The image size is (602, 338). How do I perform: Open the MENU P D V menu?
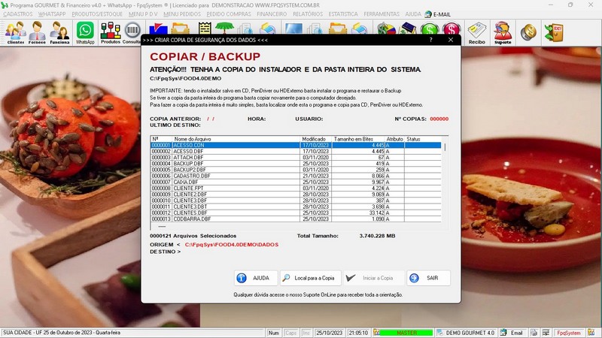(143, 14)
